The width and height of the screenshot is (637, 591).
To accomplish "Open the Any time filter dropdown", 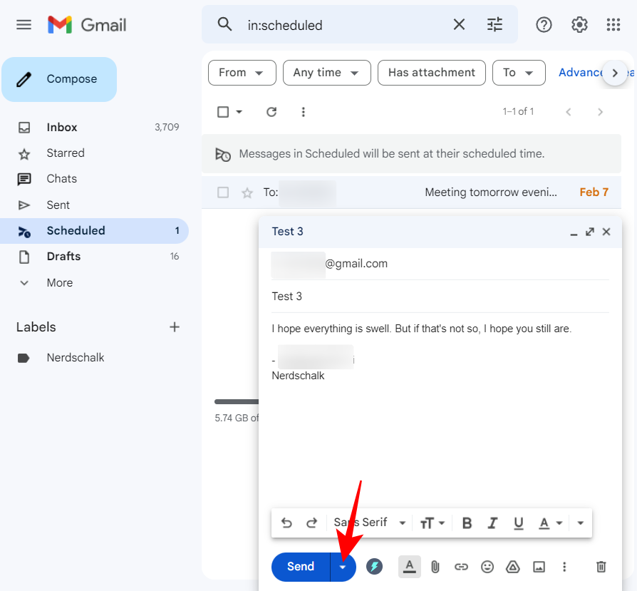I will coord(326,73).
